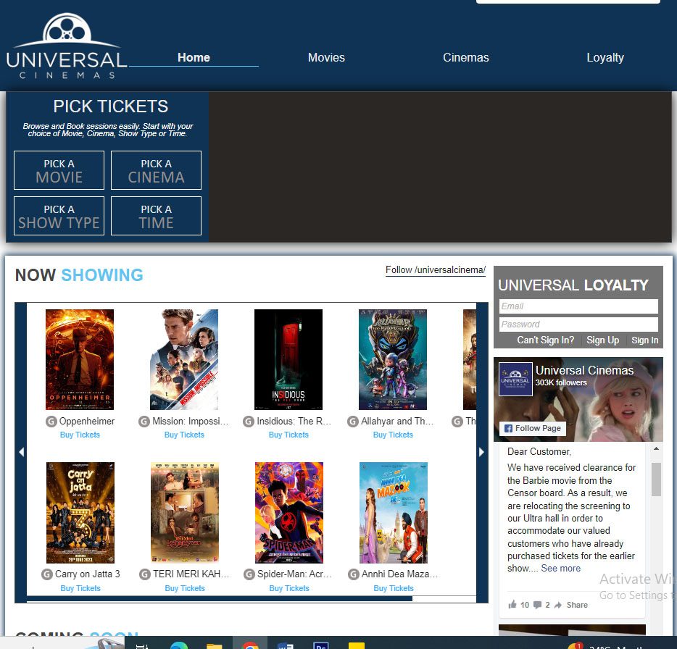Buy tickets for Oppenheimer

click(80, 435)
